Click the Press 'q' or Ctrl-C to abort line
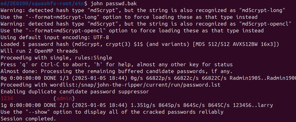The width and height of the screenshot is (296, 122). (116, 65)
